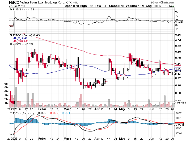Click the 'OTC Mkt.' exchange label
Viewport: 186px width, 141px height.
(72, 2)
